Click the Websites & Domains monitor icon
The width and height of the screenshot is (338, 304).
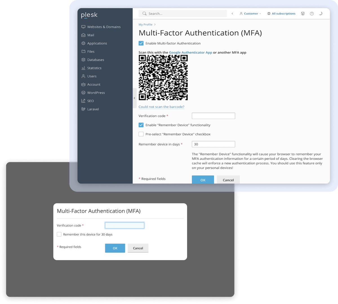click(x=83, y=27)
